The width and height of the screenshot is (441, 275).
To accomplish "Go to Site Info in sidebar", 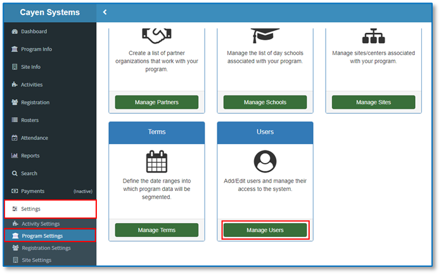I will 50,67.
